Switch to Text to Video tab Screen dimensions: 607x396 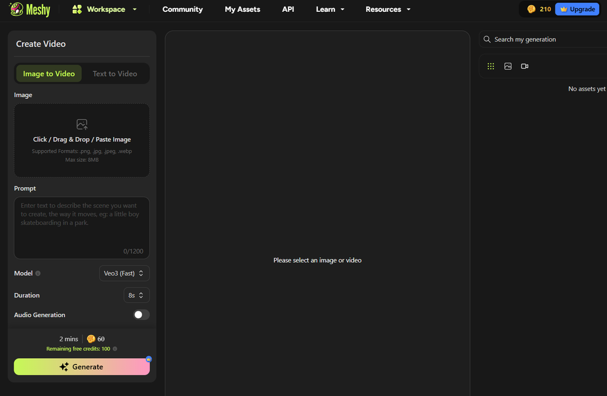(x=115, y=74)
